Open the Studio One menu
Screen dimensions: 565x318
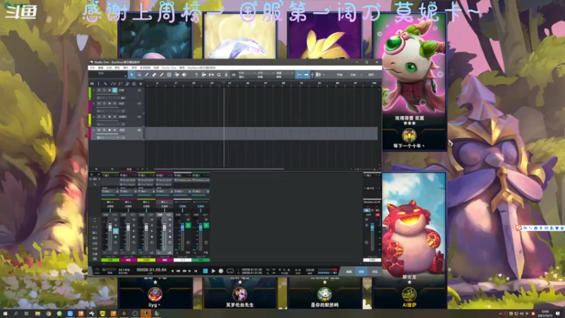point(169,67)
